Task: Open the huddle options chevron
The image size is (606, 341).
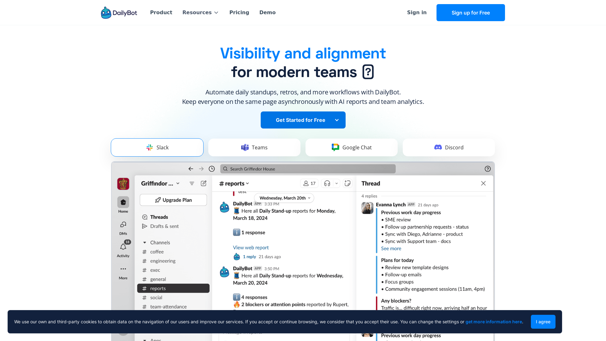Action: click(x=336, y=183)
